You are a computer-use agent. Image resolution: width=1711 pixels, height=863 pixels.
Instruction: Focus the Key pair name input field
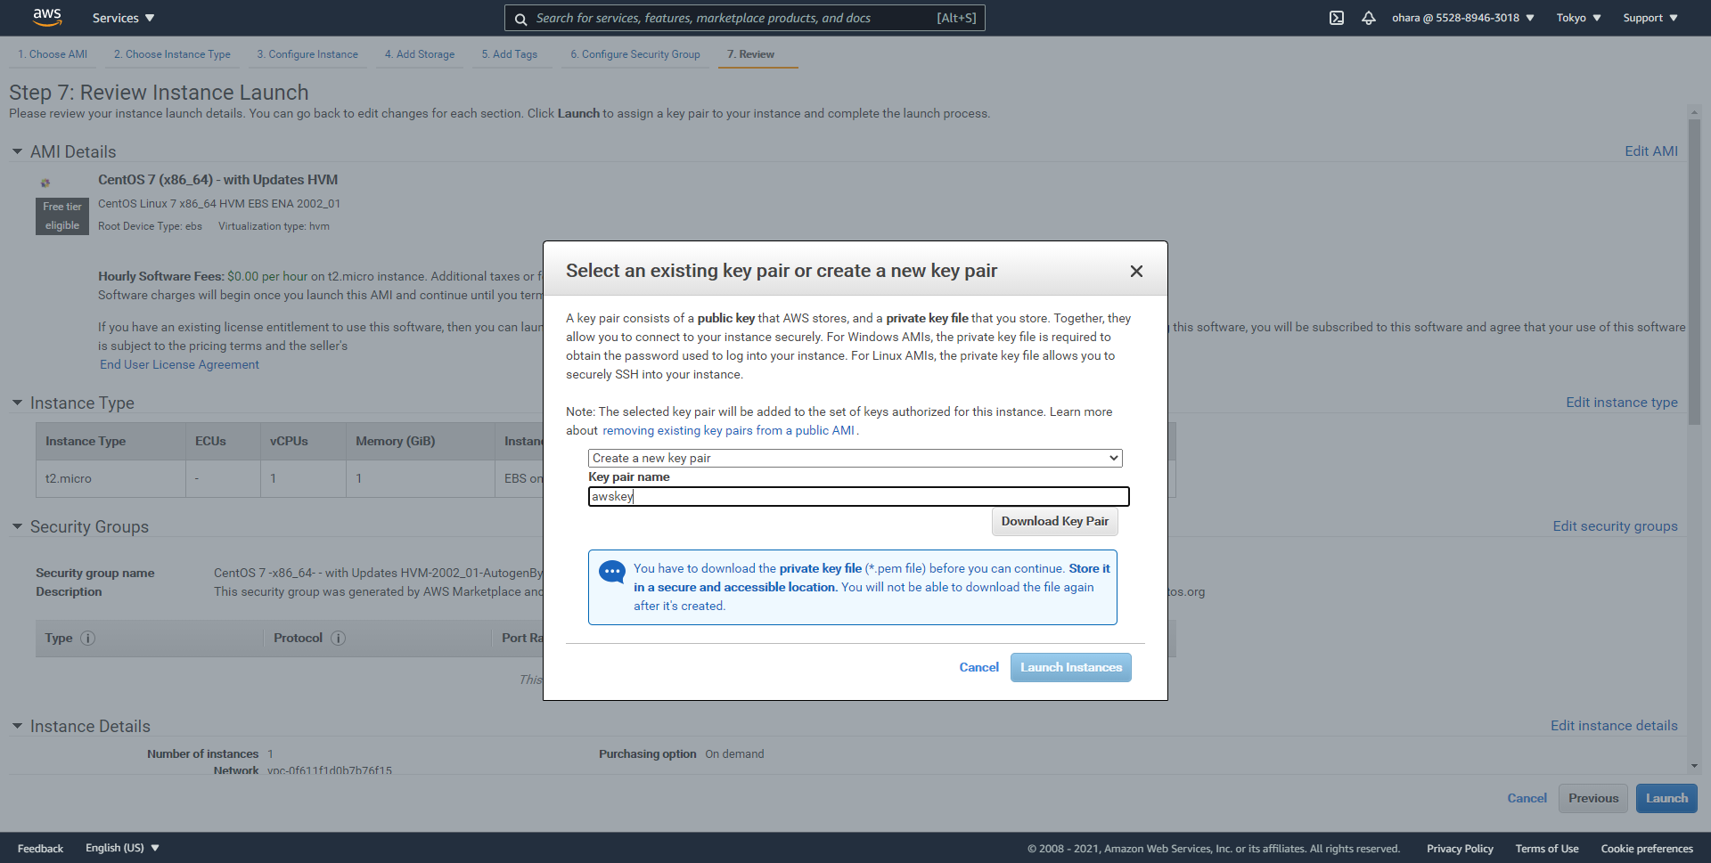click(x=858, y=496)
